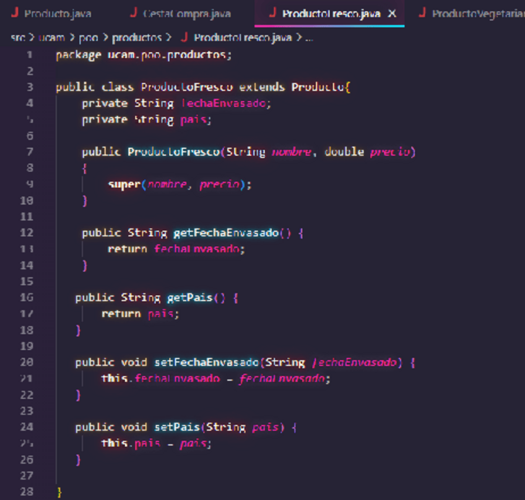Expand the ucam breadcrumb segment
Viewport: 525px width, 500px height.
coord(51,38)
